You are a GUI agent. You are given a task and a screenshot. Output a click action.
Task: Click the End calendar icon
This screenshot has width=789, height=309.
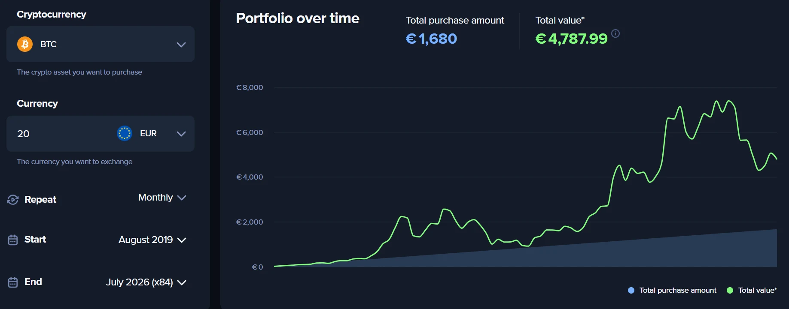13,282
